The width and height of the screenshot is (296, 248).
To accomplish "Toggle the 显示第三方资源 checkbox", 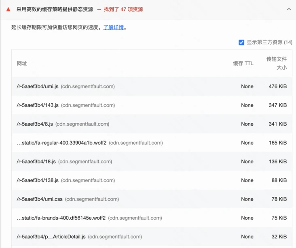I will [x=241, y=43].
